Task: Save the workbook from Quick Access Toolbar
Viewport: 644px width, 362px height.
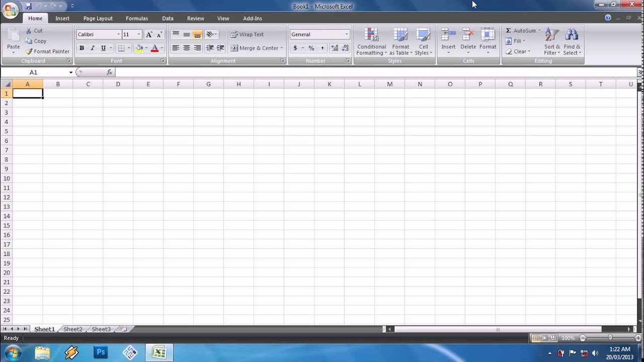Action: (29, 6)
